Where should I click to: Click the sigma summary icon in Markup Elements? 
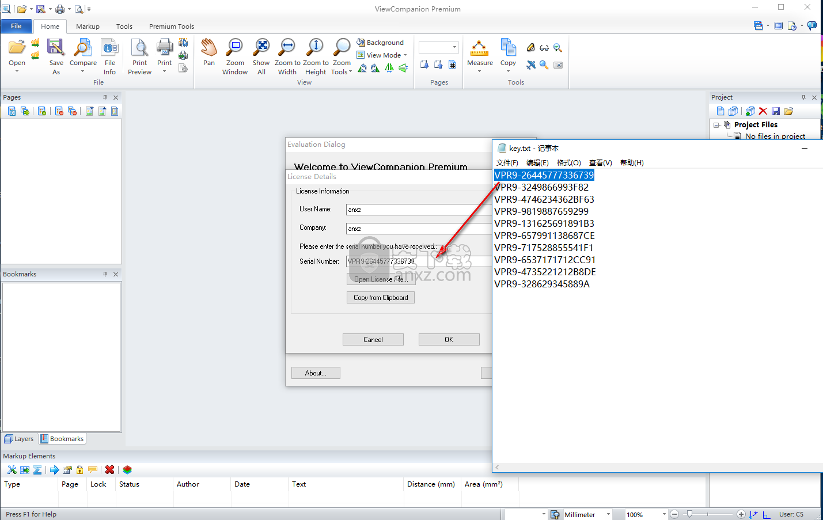point(37,470)
